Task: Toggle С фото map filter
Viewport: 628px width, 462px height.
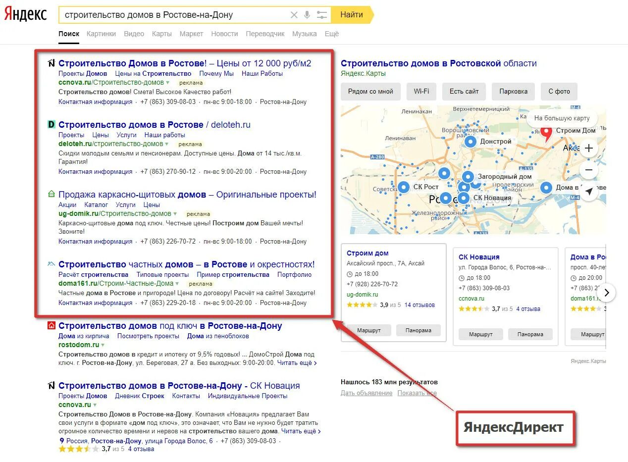Action: pyautogui.click(x=559, y=92)
